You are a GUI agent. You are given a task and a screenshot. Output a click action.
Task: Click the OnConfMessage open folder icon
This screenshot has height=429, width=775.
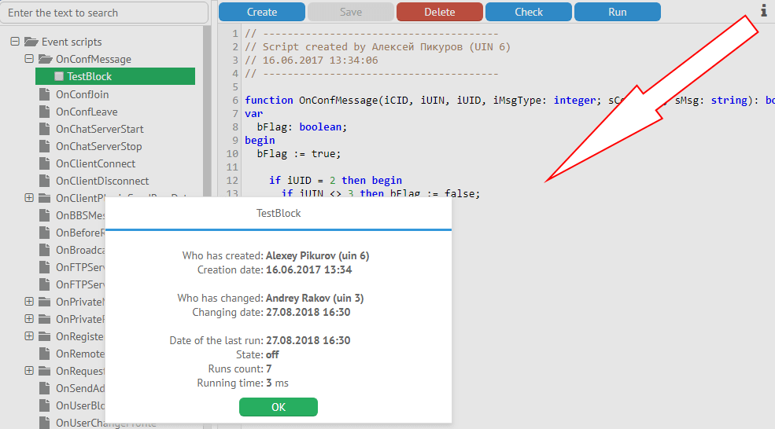pos(45,59)
